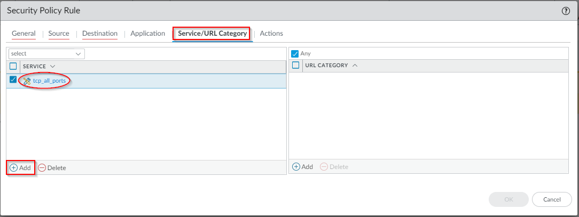Check the select-all Service header checkbox
This screenshot has height=217, width=579.
(x=13, y=66)
